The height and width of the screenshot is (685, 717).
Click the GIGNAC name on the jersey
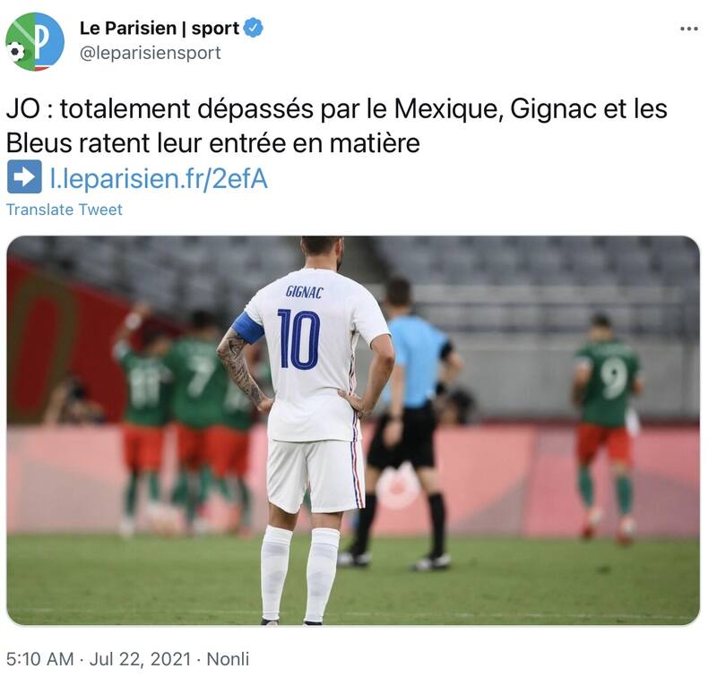pos(305,292)
